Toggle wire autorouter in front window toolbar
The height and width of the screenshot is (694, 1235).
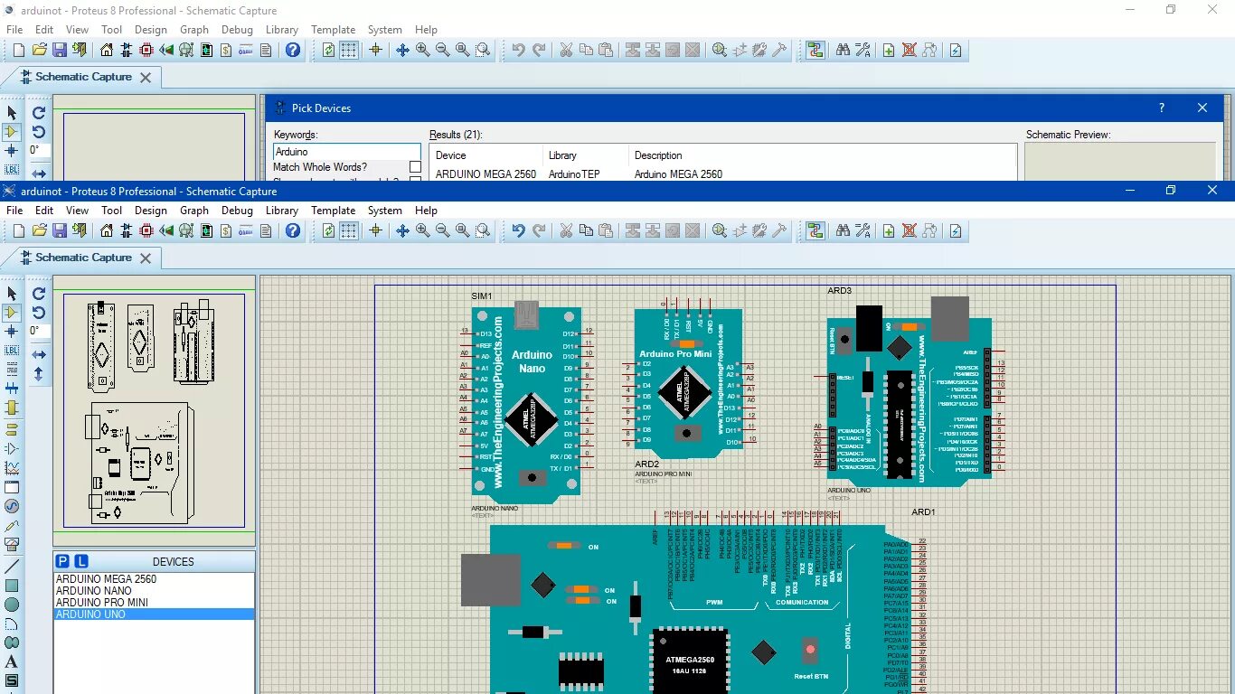tap(815, 231)
